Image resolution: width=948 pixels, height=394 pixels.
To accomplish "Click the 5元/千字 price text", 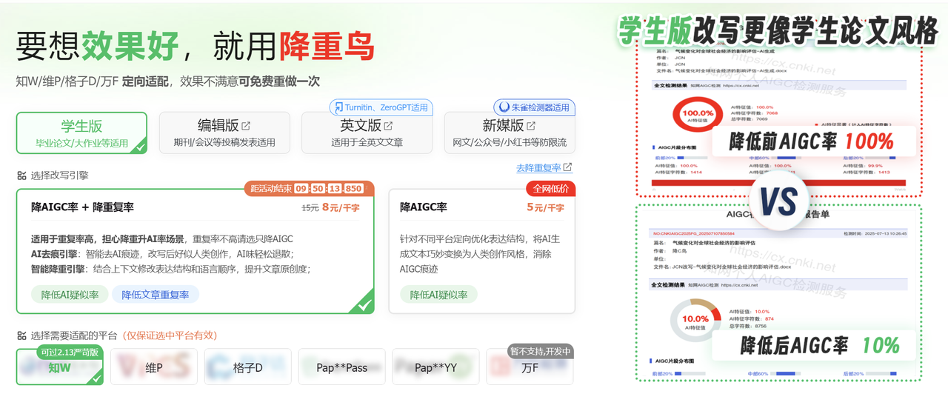I will click(x=545, y=208).
